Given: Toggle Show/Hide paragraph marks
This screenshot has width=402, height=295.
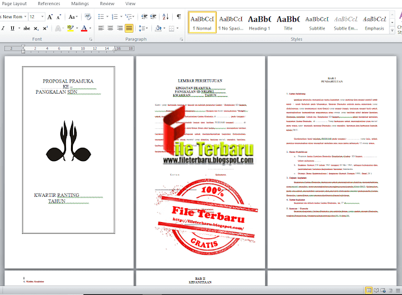Looking at the screenshot, I should (178, 17).
